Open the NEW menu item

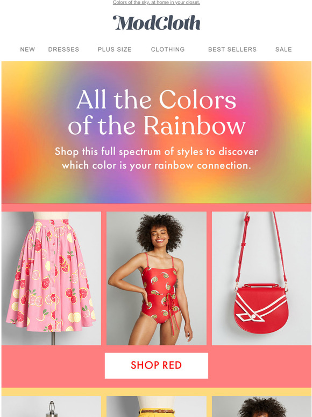27,50
